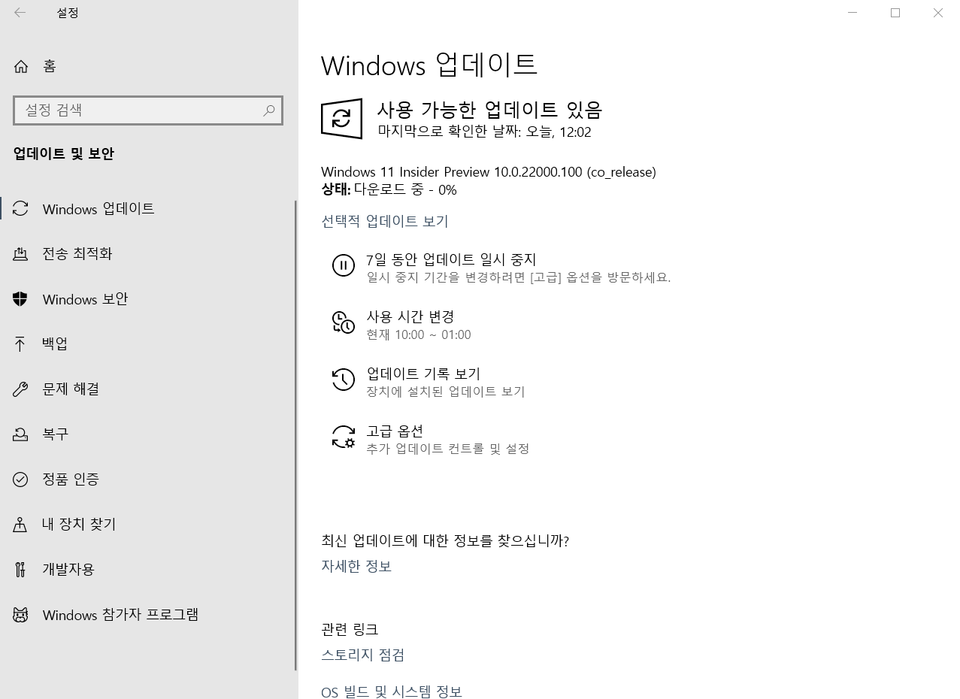Click the back arrow in Settings title bar
Image resolution: width=960 pixels, height=699 pixels.
[x=20, y=13]
